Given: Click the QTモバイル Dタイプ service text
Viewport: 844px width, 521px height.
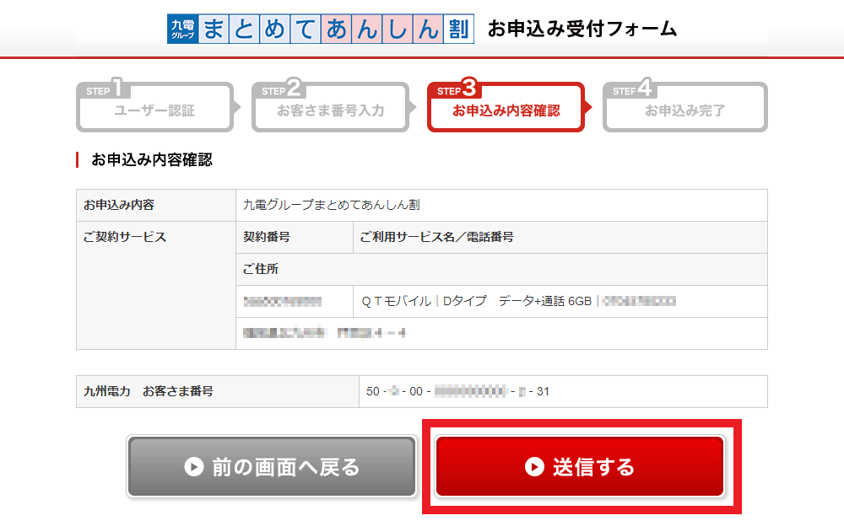Looking at the screenshot, I should (x=476, y=301).
